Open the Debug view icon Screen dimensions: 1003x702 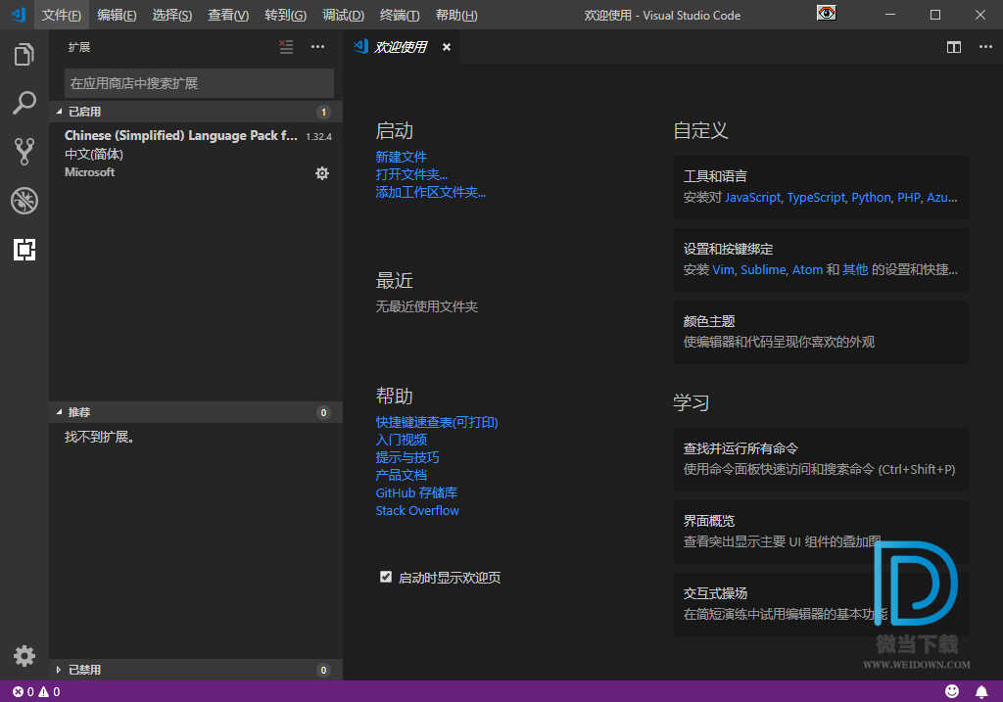[x=24, y=201]
